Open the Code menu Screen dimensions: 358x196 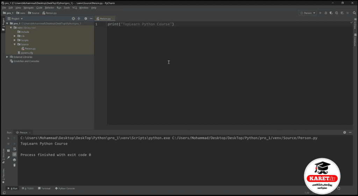(x=39, y=8)
